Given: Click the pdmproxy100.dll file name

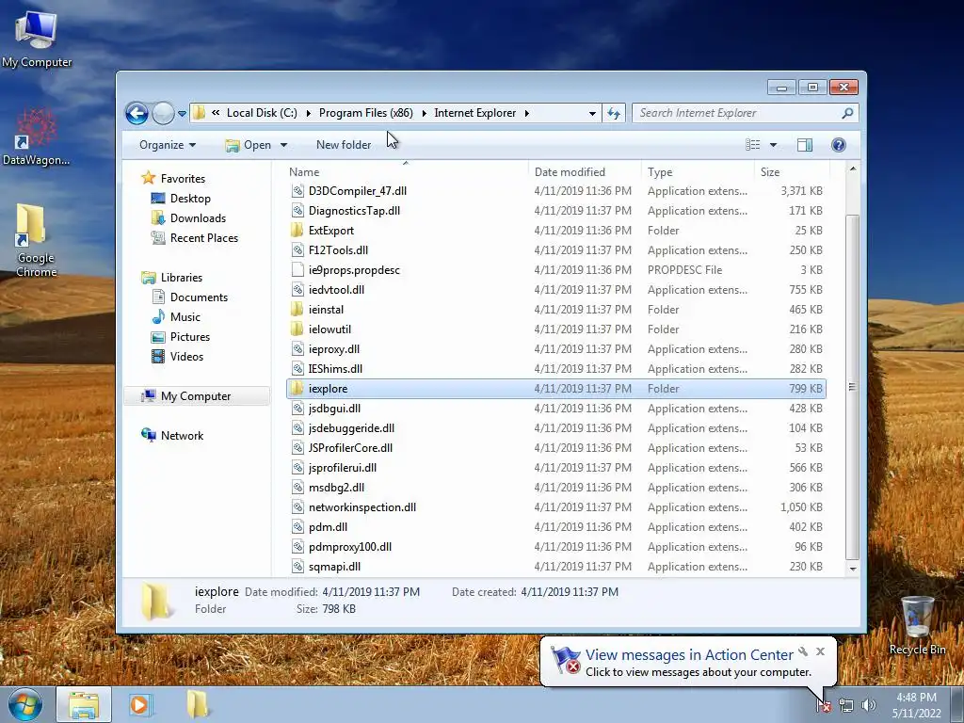Looking at the screenshot, I should point(350,547).
